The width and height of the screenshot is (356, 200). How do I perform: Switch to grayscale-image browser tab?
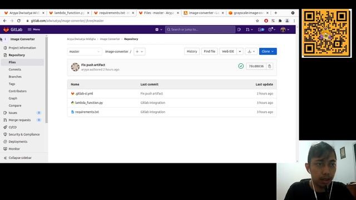[x=249, y=13]
